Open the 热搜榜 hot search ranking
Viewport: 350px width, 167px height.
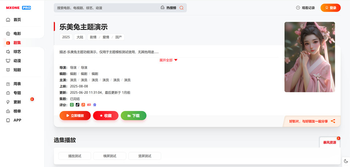168,8
